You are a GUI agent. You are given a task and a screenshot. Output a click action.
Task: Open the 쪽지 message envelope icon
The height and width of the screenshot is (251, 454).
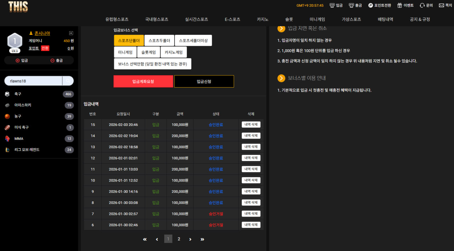coord(441,5)
